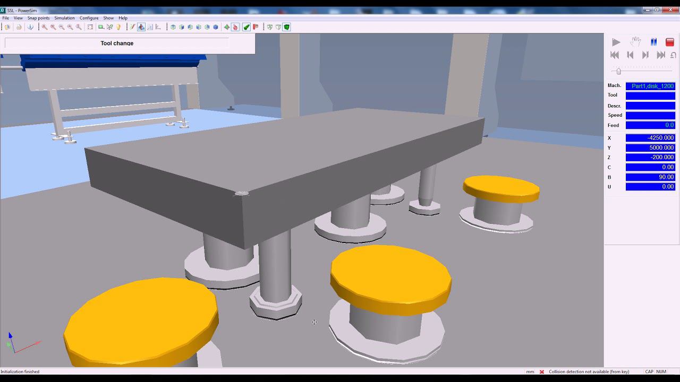Click the grey hand icon in playback panel
The height and width of the screenshot is (382, 680).
point(635,42)
